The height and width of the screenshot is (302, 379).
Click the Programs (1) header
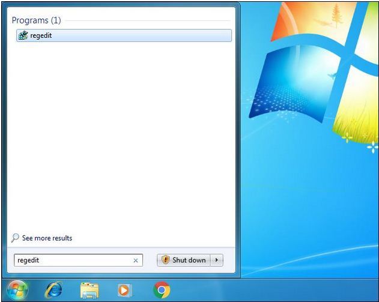coord(36,20)
